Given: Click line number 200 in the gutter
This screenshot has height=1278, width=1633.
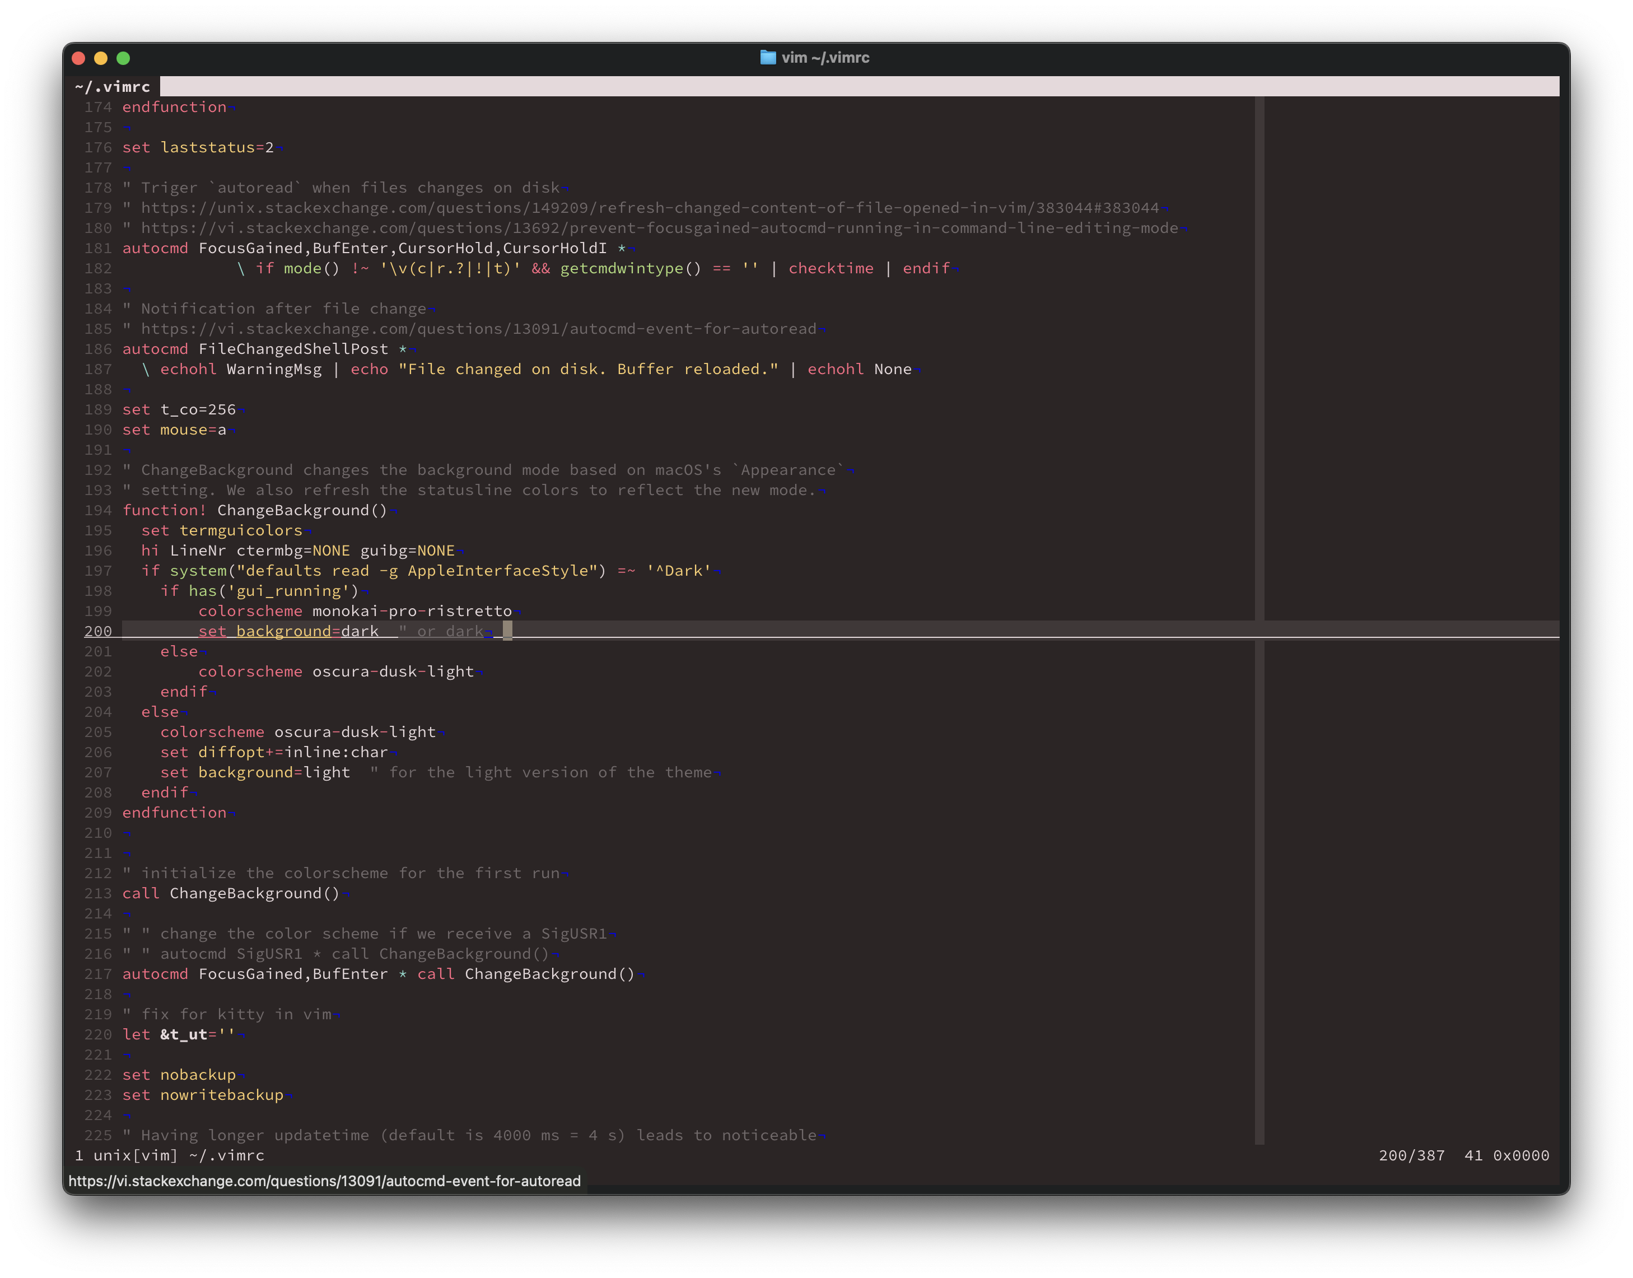Looking at the screenshot, I should click(x=97, y=632).
